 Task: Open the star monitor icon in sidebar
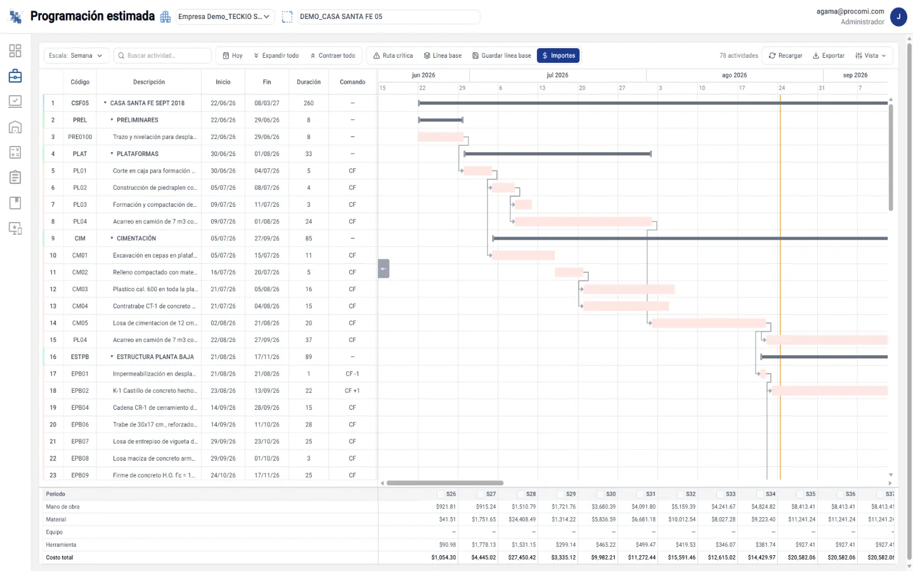click(x=15, y=228)
